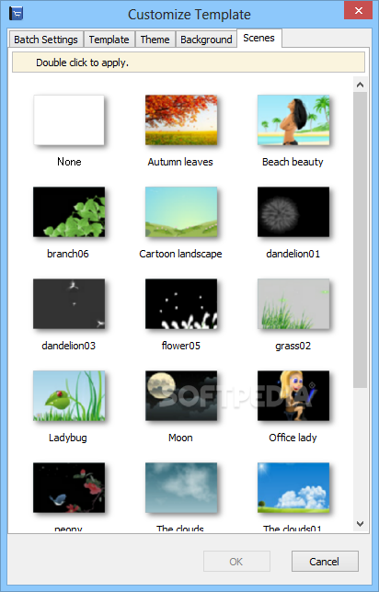Click the 'Office lady' label
The width and height of the screenshot is (379, 592).
pyautogui.click(x=293, y=438)
